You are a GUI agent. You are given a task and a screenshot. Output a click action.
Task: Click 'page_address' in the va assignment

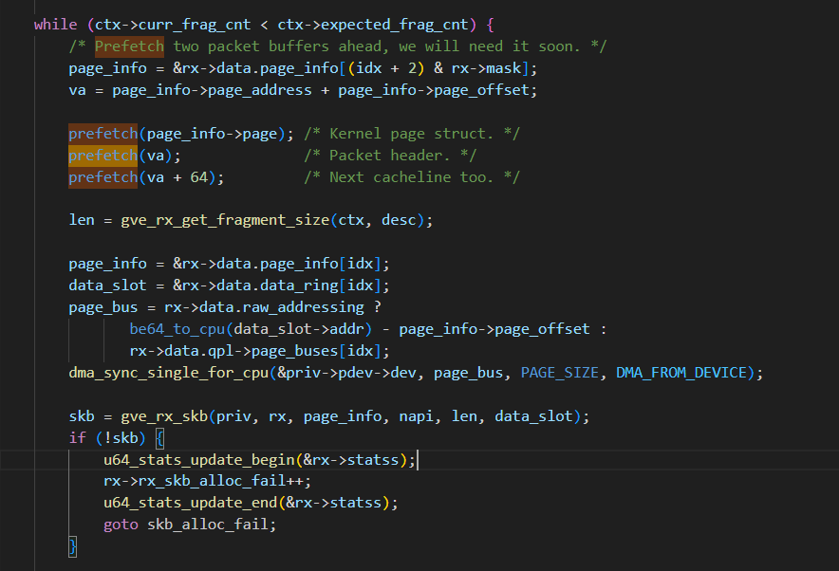pyautogui.click(x=260, y=90)
